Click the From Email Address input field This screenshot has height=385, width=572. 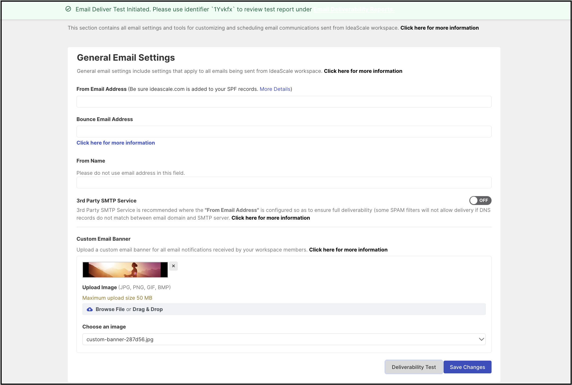click(x=284, y=102)
